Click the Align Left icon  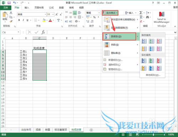(67, 17)
